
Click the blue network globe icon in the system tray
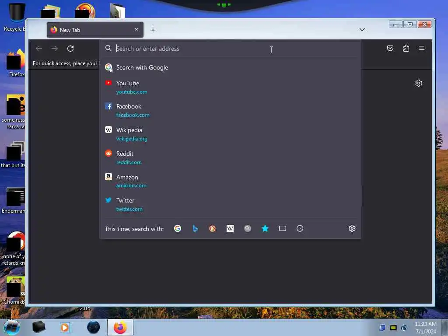pos(404,328)
